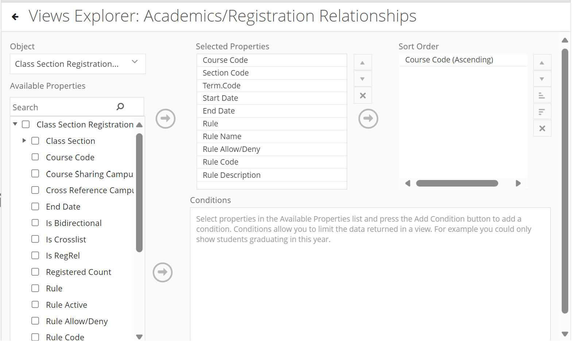Click the Available Properties search field

coord(62,107)
